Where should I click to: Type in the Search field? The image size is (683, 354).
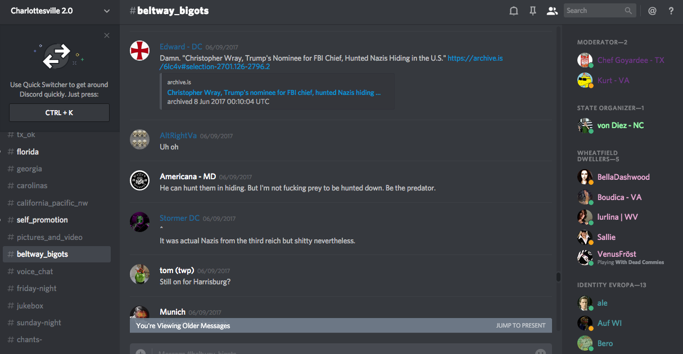pos(593,11)
